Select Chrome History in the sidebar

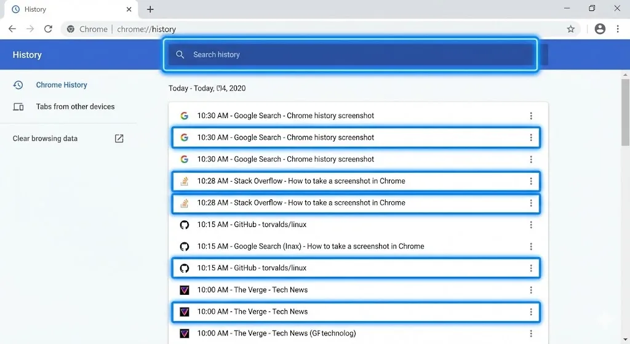tap(62, 85)
